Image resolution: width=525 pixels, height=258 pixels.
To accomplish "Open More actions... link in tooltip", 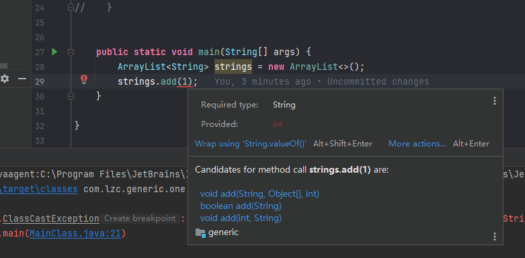I will coord(417,144).
